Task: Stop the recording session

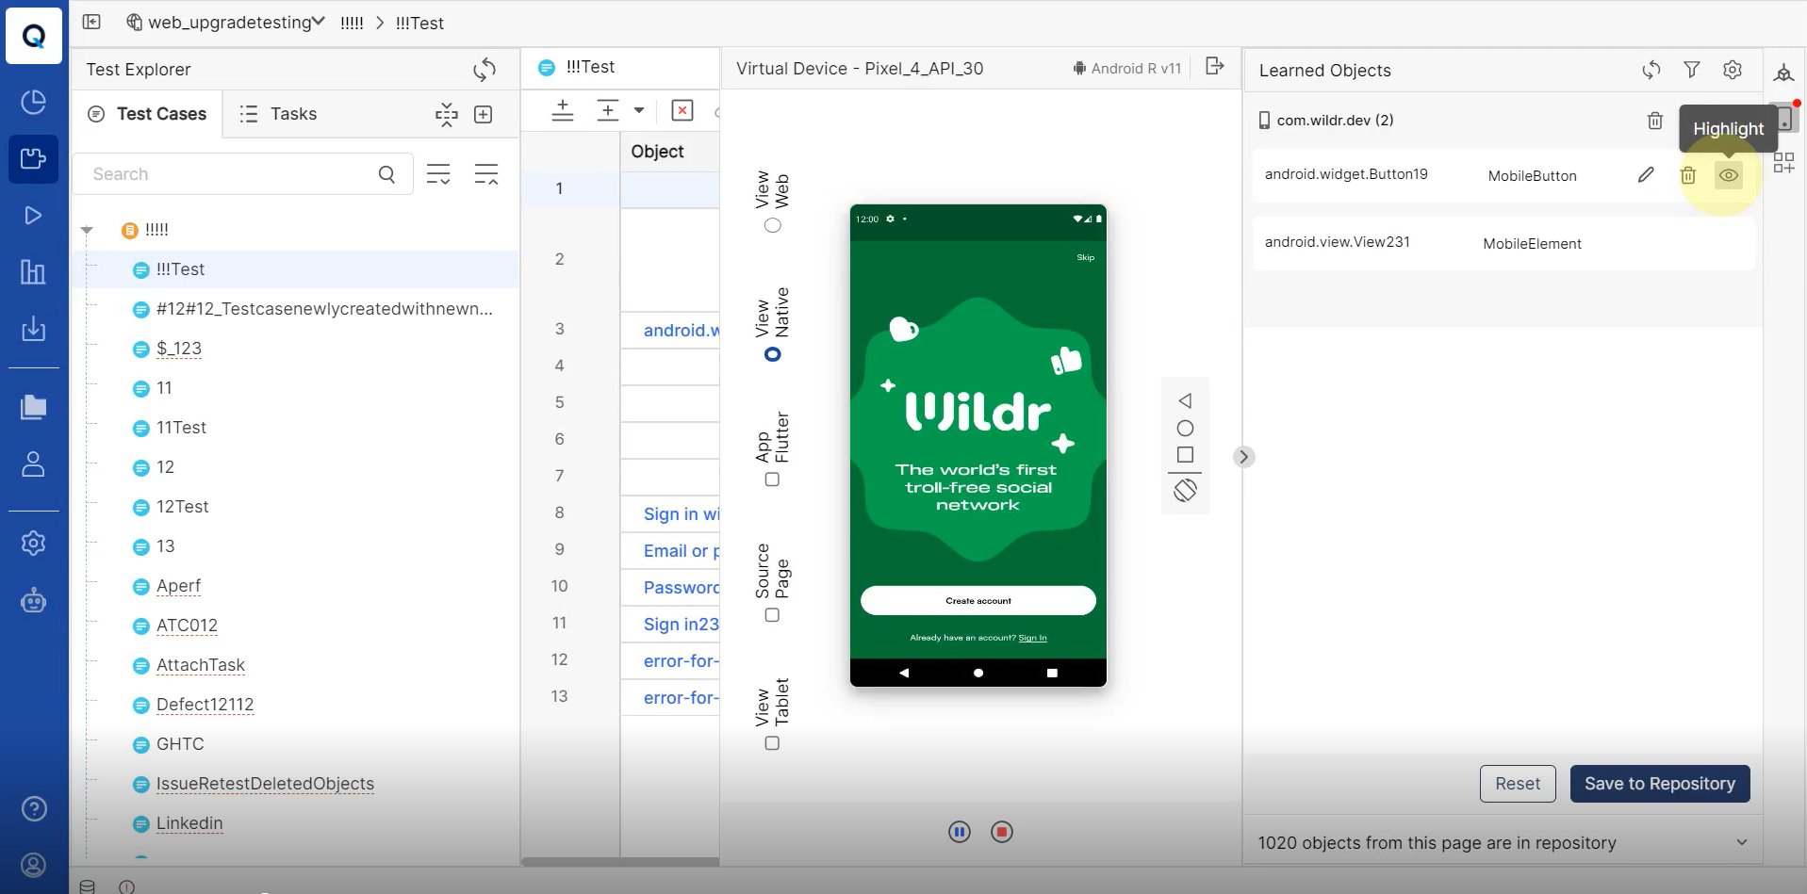Action: tap(1002, 832)
